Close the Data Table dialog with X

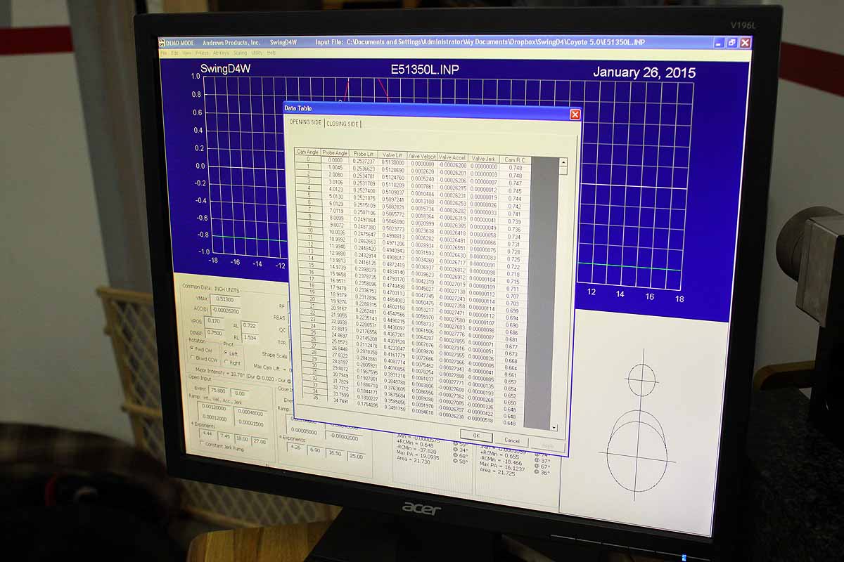(575, 114)
